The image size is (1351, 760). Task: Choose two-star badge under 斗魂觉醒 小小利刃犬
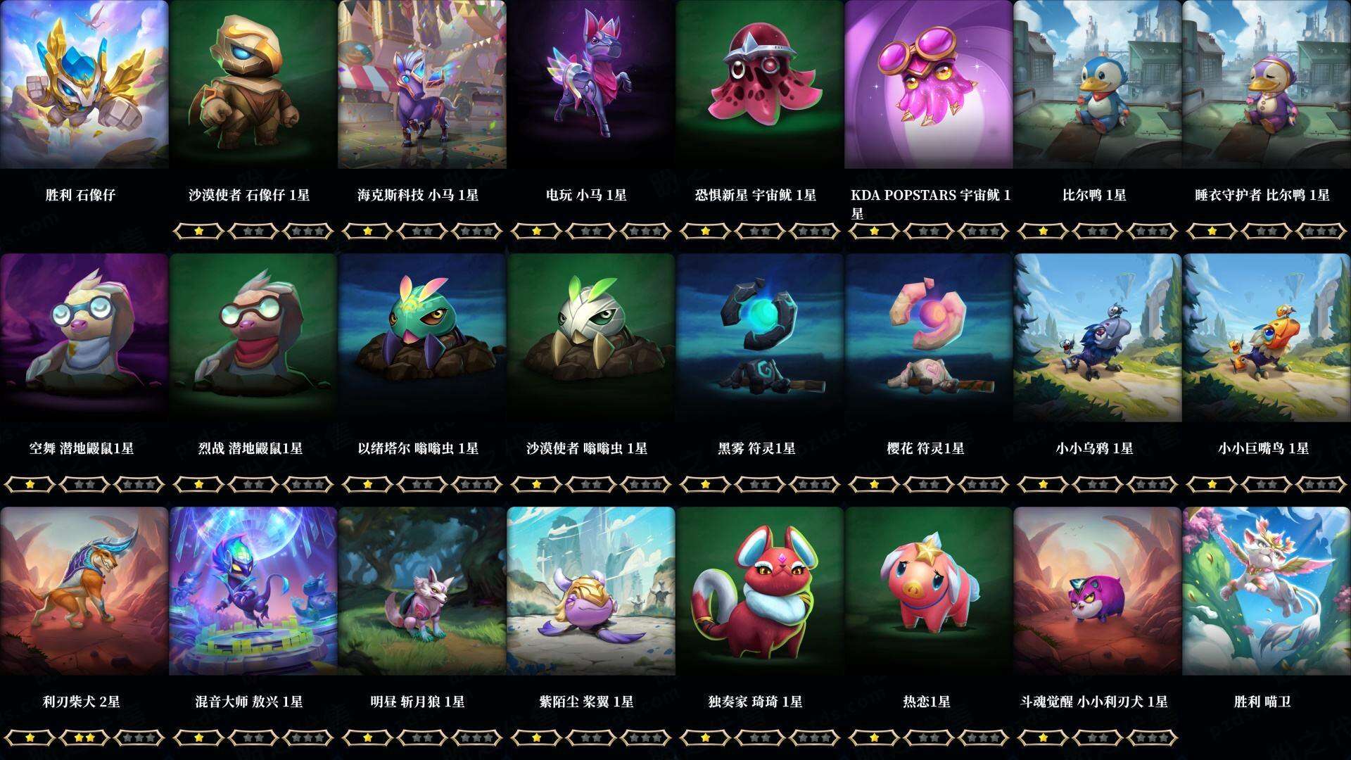point(1098,737)
